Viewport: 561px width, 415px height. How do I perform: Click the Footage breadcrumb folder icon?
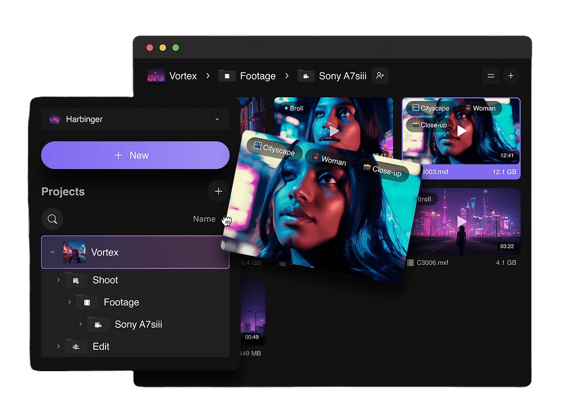pos(227,76)
